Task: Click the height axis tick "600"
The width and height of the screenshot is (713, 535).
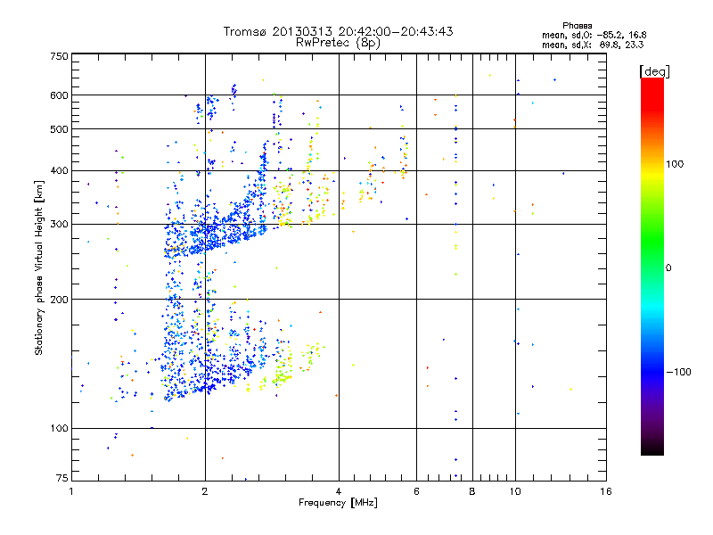Action: click(x=59, y=95)
